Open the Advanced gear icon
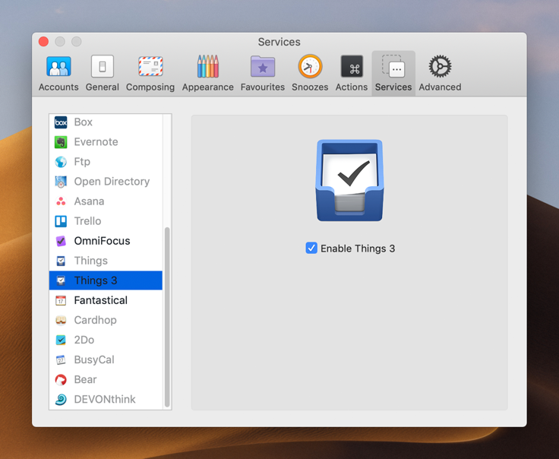The height and width of the screenshot is (459, 559). tap(440, 66)
